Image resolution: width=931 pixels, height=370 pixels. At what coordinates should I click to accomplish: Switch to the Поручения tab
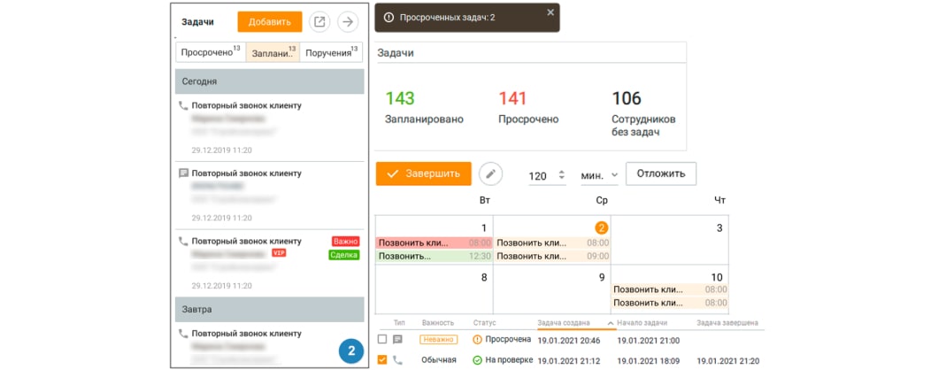tap(331, 53)
